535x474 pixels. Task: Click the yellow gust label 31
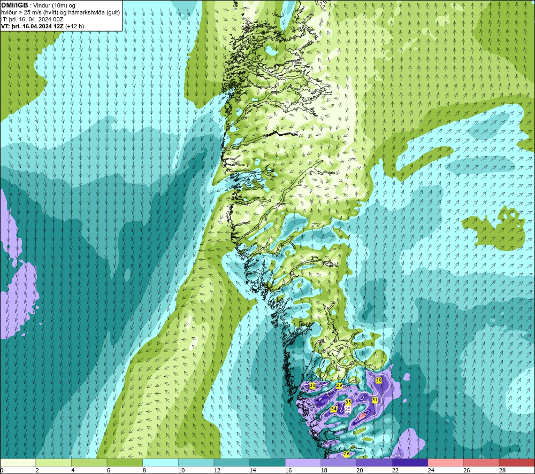374,400
